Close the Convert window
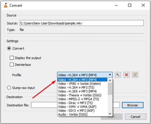 click(143, 5)
